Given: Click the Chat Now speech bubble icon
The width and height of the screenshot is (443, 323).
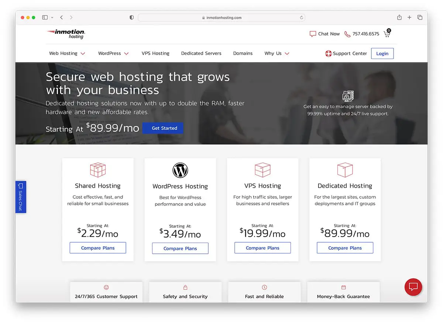Looking at the screenshot, I should (x=313, y=34).
